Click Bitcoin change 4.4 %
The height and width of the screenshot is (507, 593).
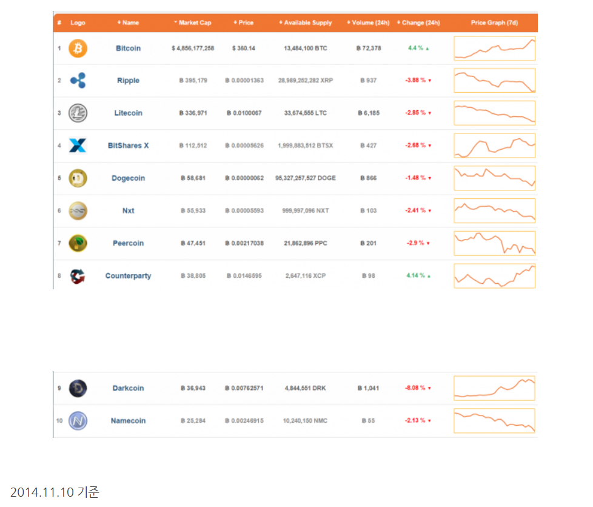pyautogui.click(x=418, y=48)
